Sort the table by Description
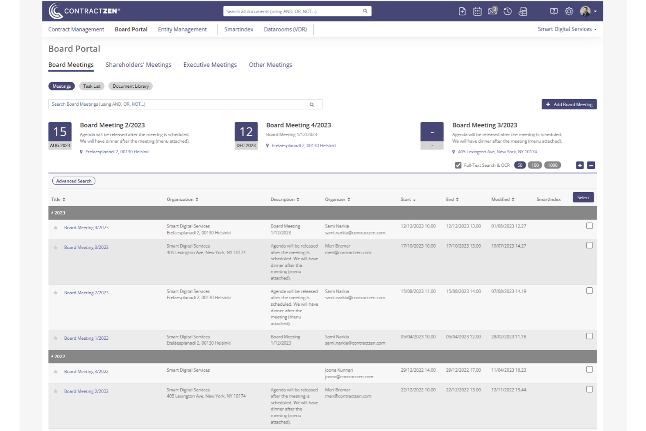The image size is (646, 431). point(285,199)
